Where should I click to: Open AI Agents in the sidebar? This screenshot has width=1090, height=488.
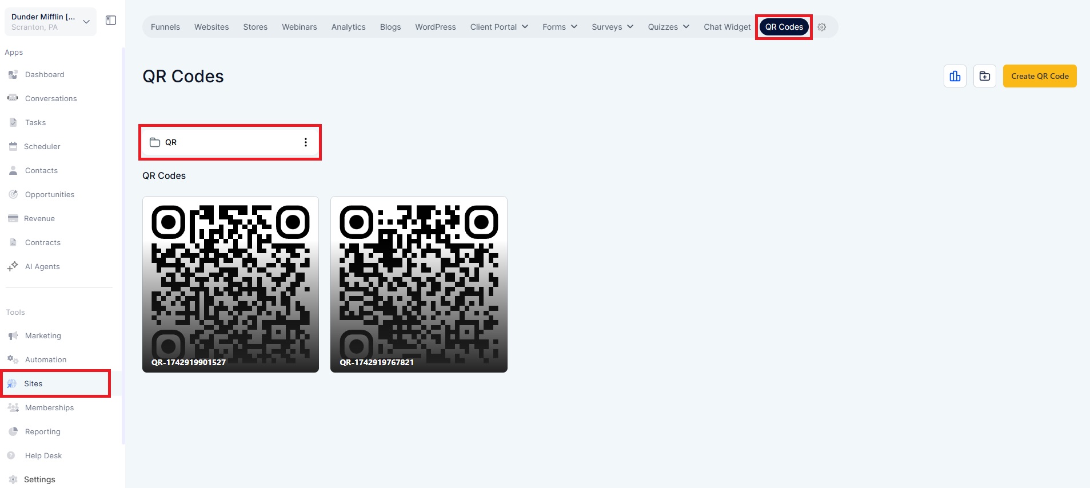[42, 266]
